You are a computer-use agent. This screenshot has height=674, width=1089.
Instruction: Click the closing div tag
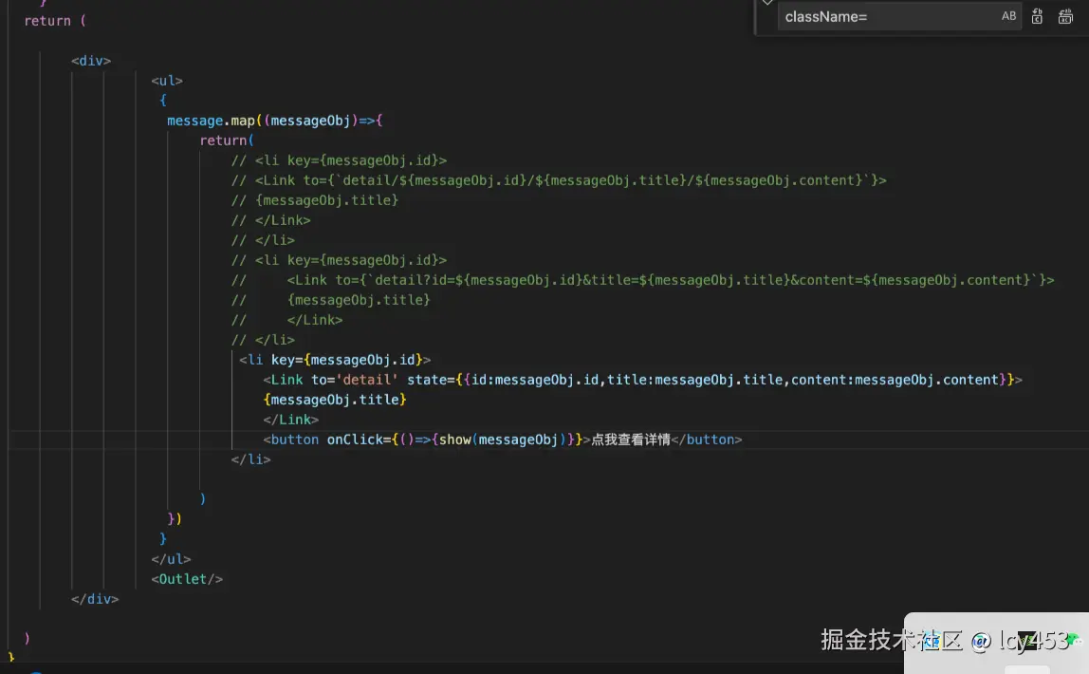[x=95, y=599]
